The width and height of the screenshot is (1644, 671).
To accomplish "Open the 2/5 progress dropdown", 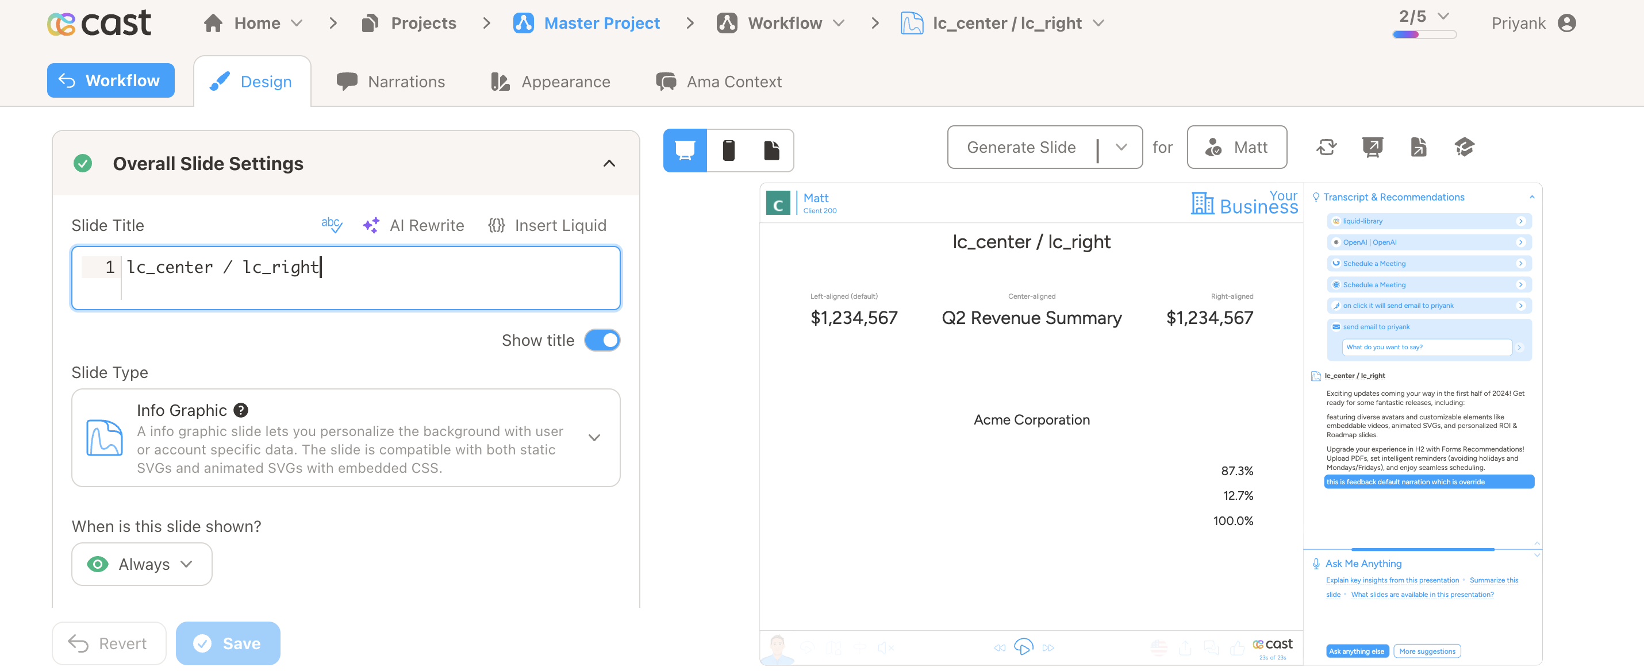I will (x=1443, y=17).
